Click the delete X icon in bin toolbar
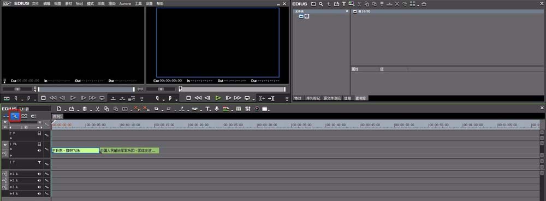 pyautogui.click(x=397, y=4)
